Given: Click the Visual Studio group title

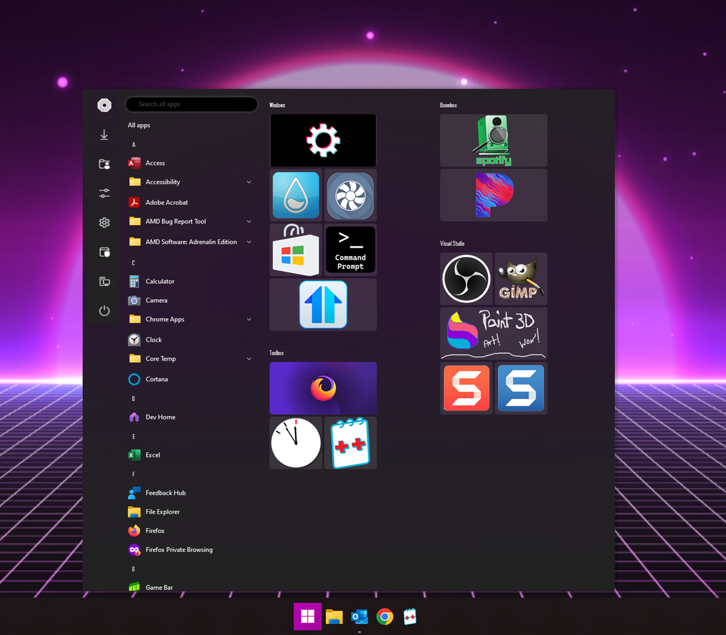Looking at the screenshot, I should click(452, 243).
